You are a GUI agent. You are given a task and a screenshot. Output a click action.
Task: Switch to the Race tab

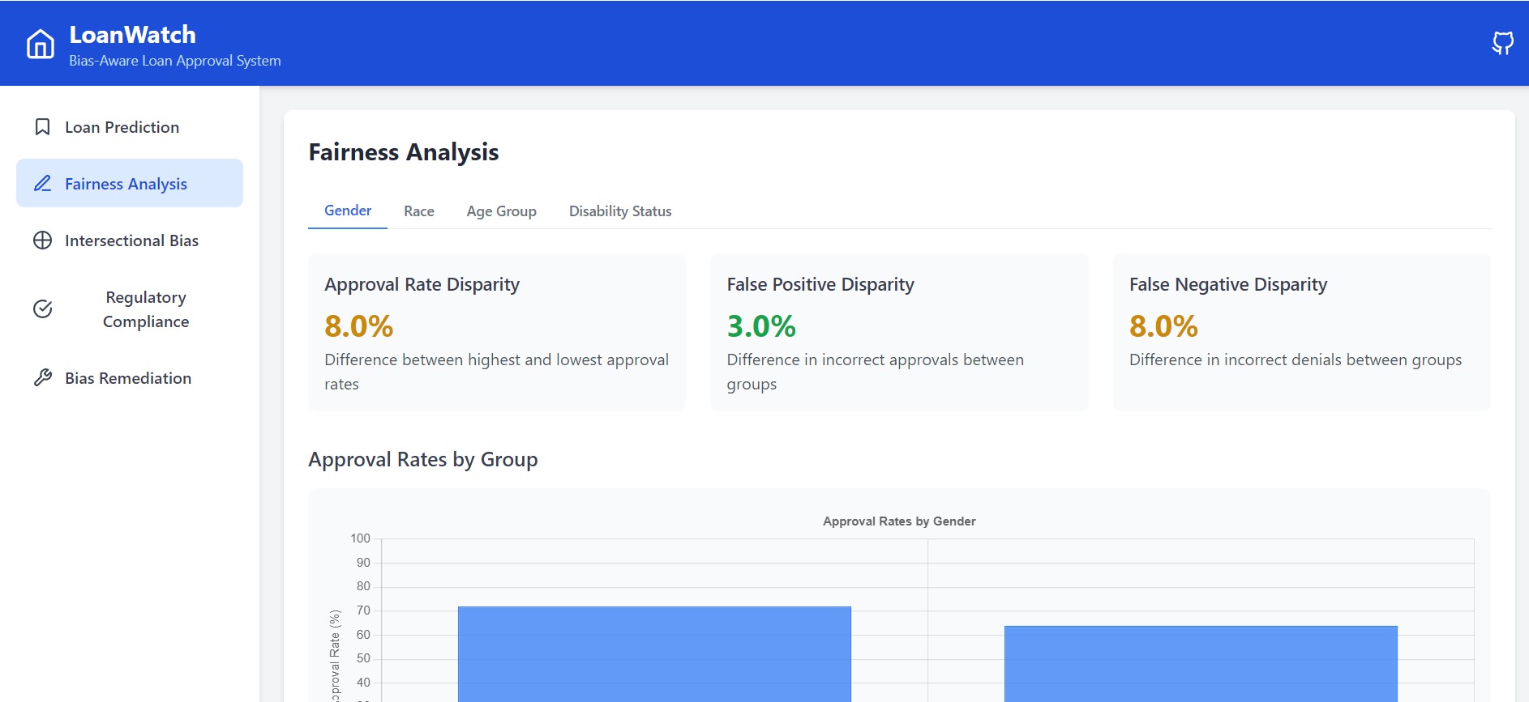(x=419, y=211)
